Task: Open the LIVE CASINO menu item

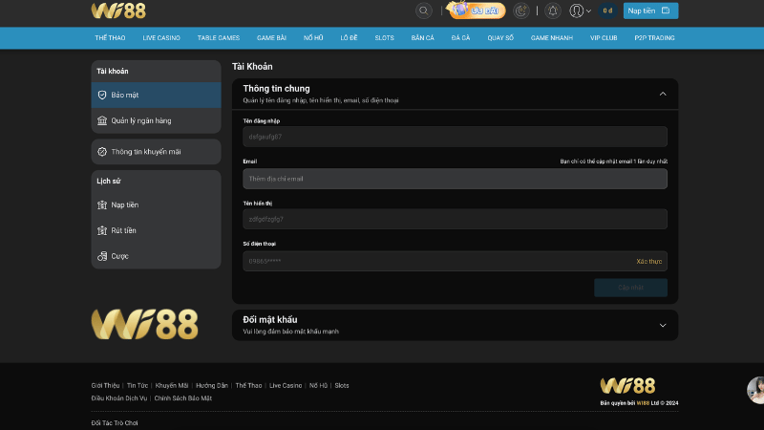Action: [x=161, y=38]
